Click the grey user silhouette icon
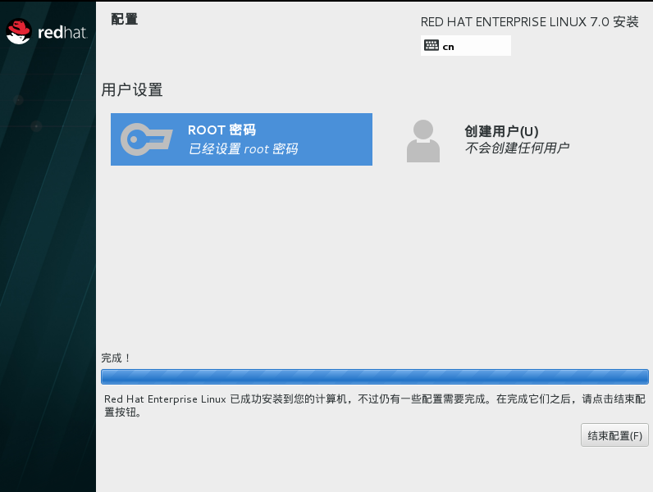The height and width of the screenshot is (492, 653). tap(423, 141)
